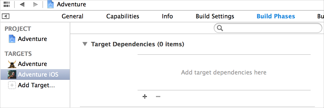
Task: Select the Adventure project blueprint icon
Action: coord(12,39)
